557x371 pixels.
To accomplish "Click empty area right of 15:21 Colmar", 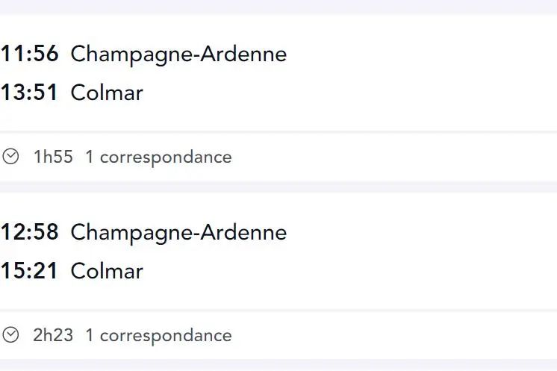I will click(x=350, y=271).
